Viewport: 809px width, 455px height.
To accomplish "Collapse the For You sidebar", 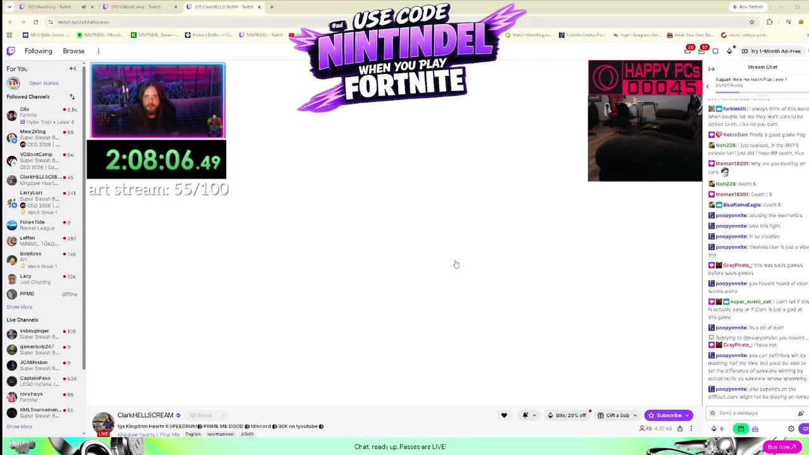I will click(73, 69).
